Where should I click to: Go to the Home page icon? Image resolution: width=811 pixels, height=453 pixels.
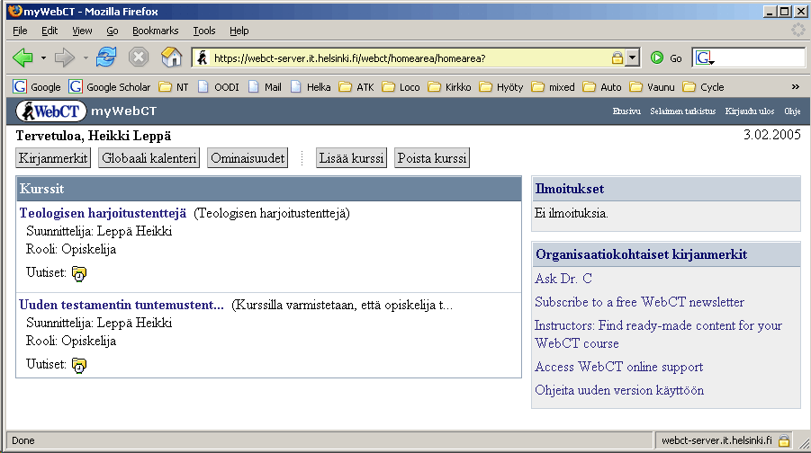tap(171, 58)
